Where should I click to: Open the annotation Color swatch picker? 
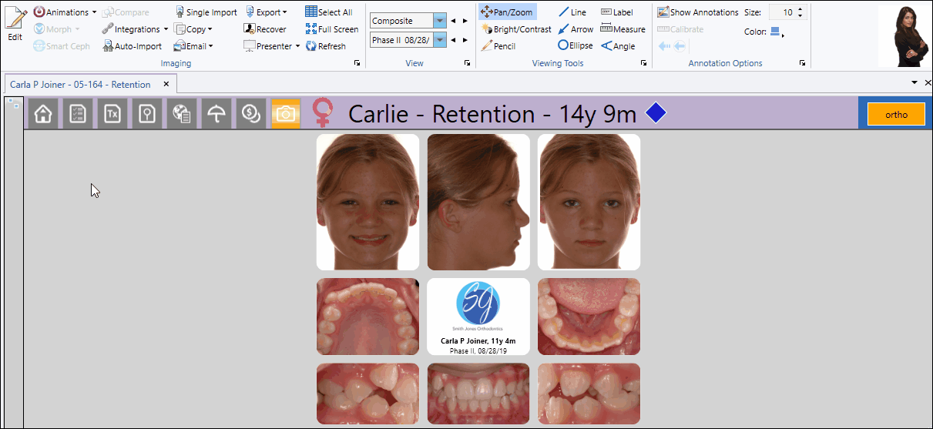(777, 32)
